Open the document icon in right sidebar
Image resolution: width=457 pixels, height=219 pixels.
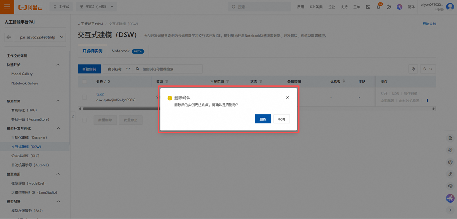(450, 138)
